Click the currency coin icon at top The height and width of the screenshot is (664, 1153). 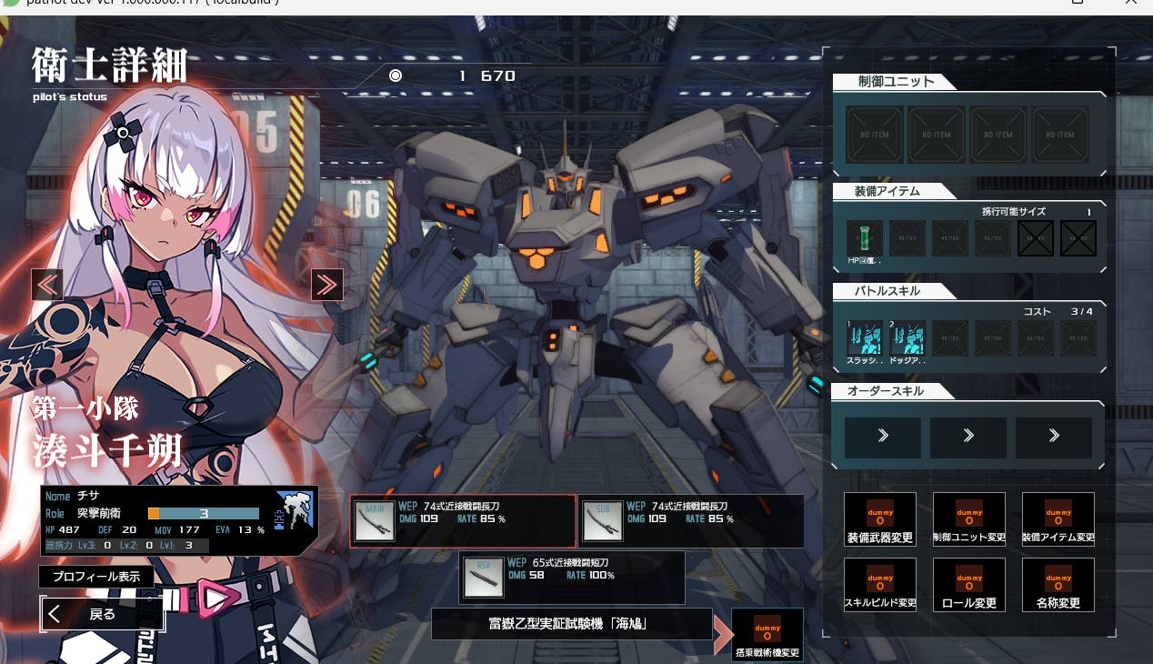click(x=396, y=75)
